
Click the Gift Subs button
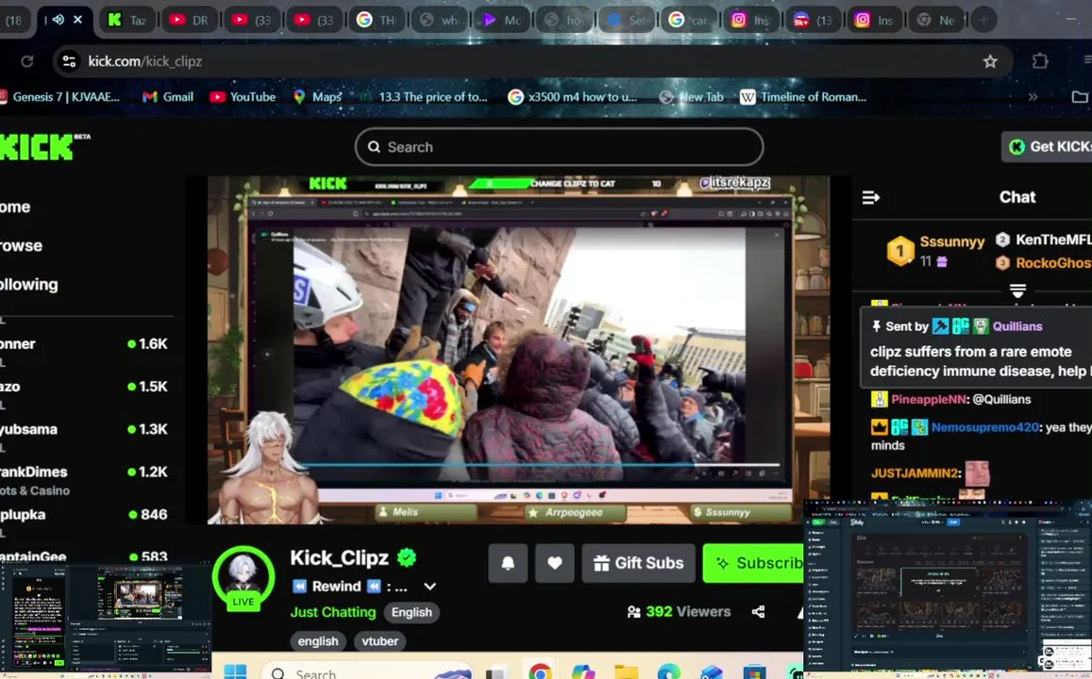[639, 563]
